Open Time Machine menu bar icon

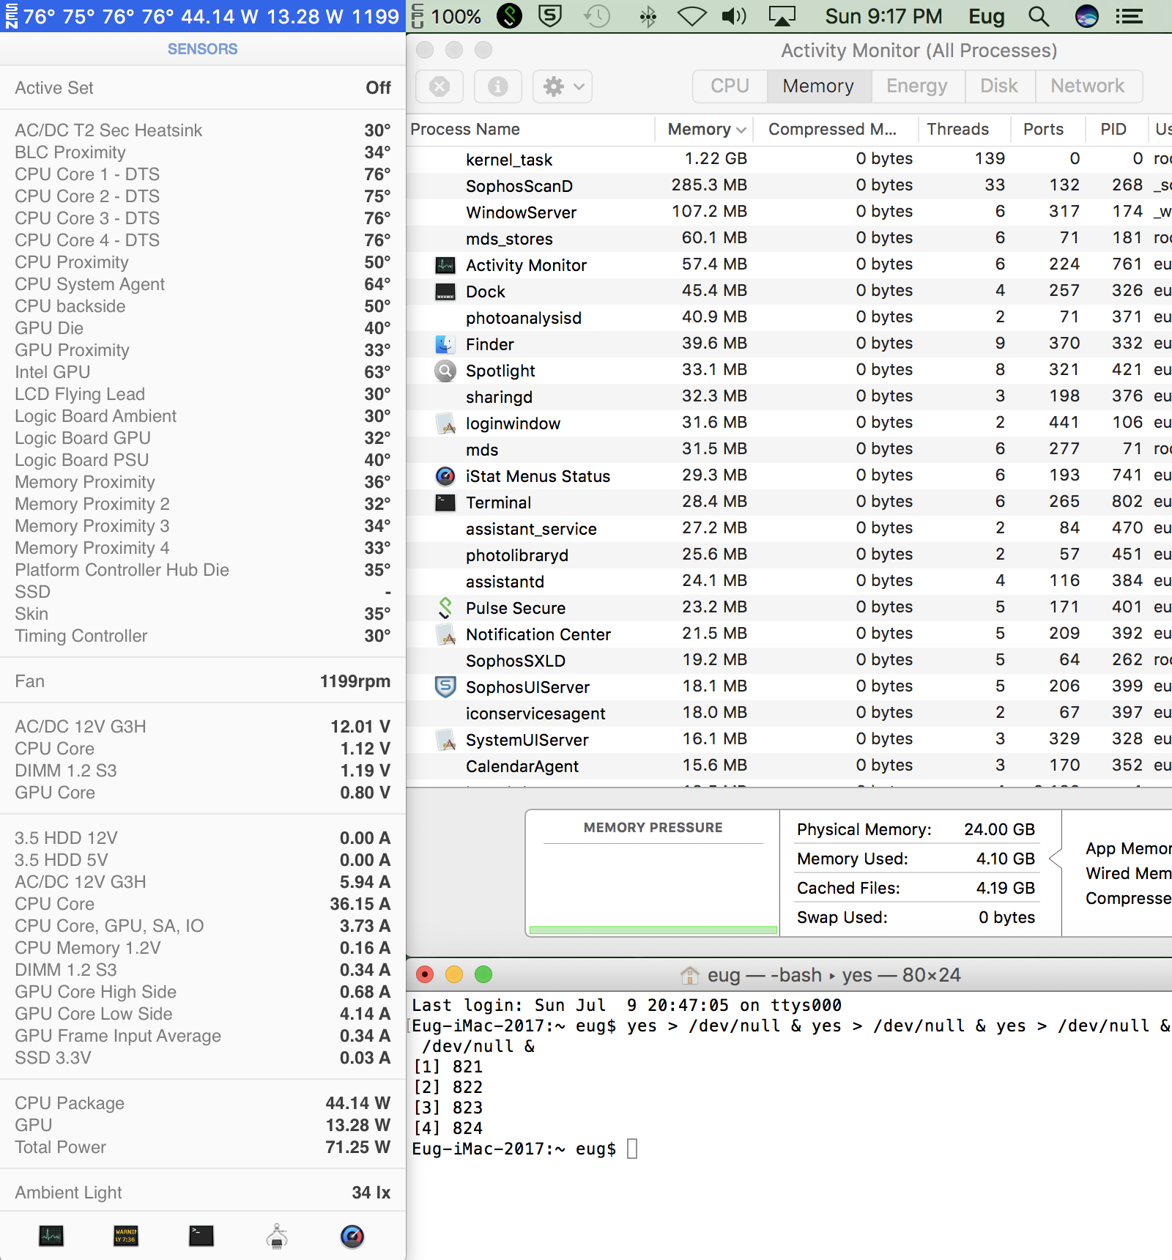pos(598,16)
